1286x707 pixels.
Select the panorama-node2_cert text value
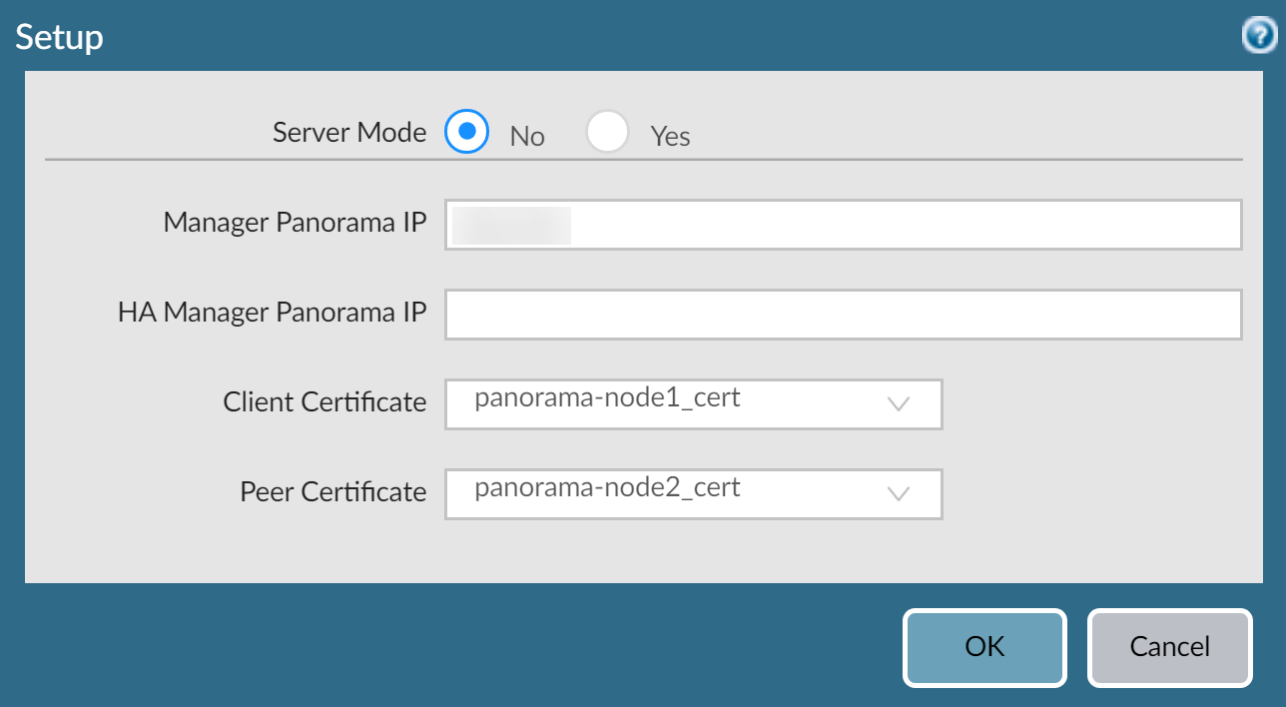(607, 488)
